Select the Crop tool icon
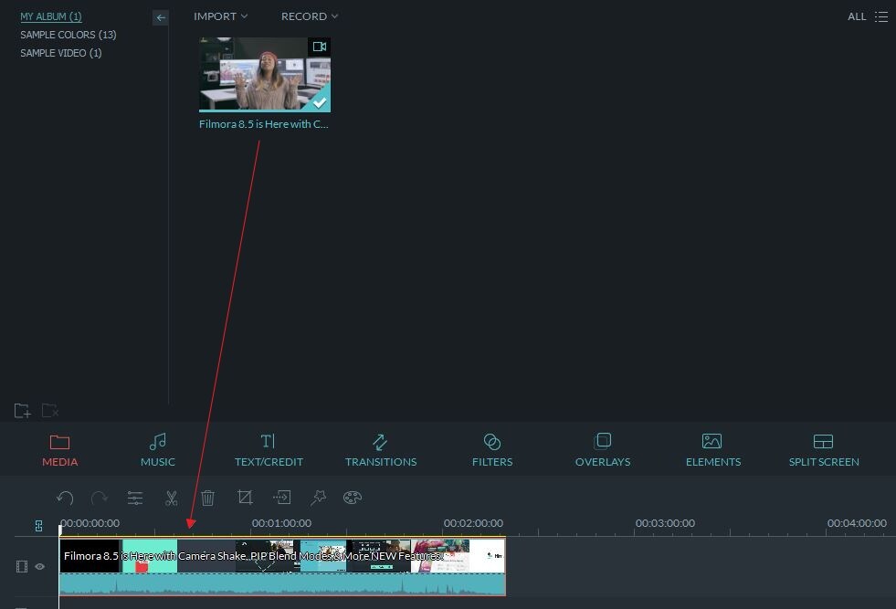Viewport: 896px width, 609px height. point(245,497)
